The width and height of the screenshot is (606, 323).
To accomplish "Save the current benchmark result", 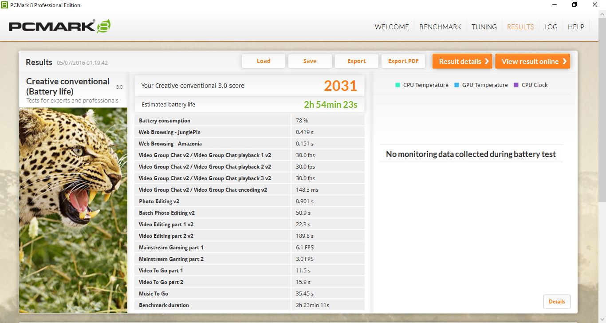I will pyautogui.click(x=310, y=61).
